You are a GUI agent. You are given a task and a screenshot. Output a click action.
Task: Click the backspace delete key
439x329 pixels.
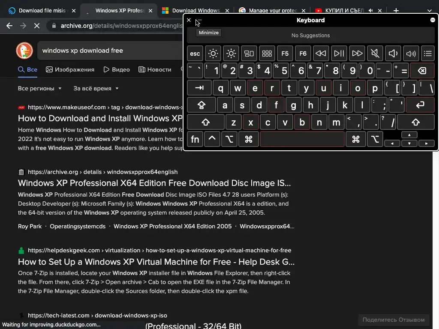pyautogui.click(x=422, y=71)
